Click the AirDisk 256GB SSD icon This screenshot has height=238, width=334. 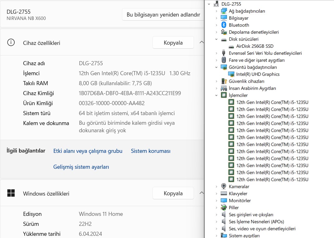(x=231, y=46)
